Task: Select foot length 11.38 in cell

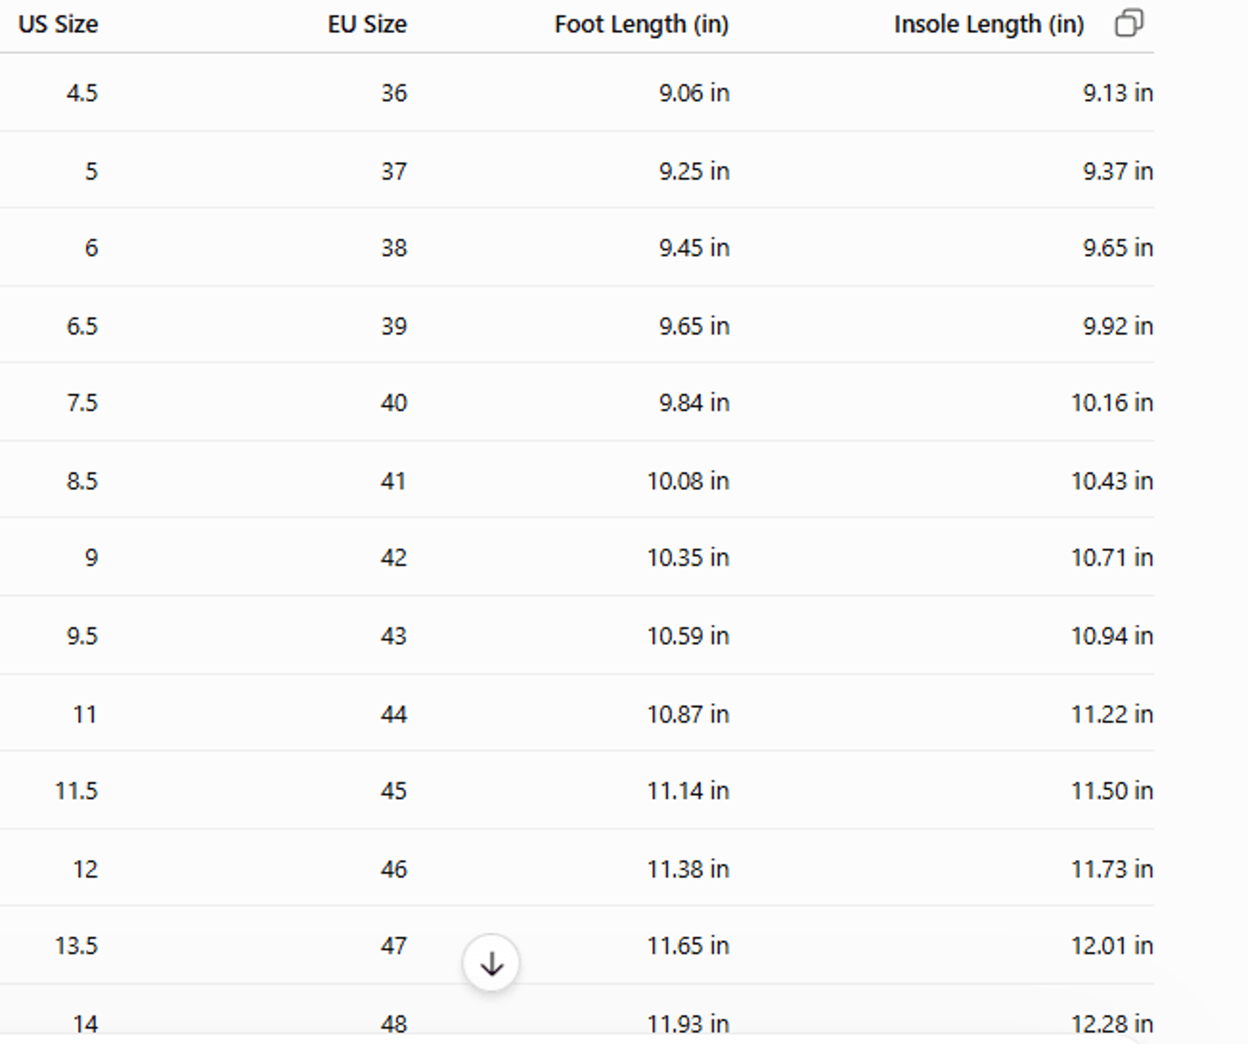Action: [x=688, y=869]
